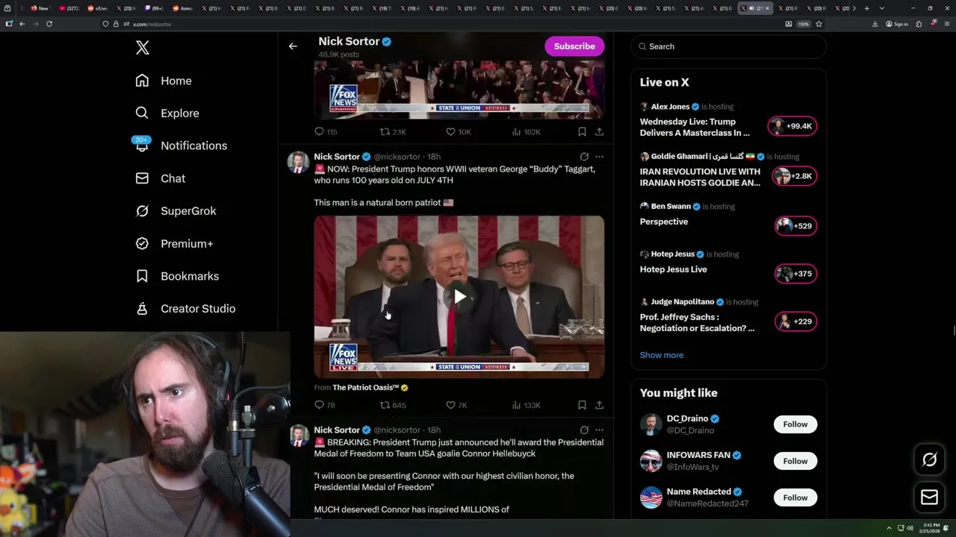Join Ben Swann Perspective space (+529)
956x537 pixels.
pos(795,226)
